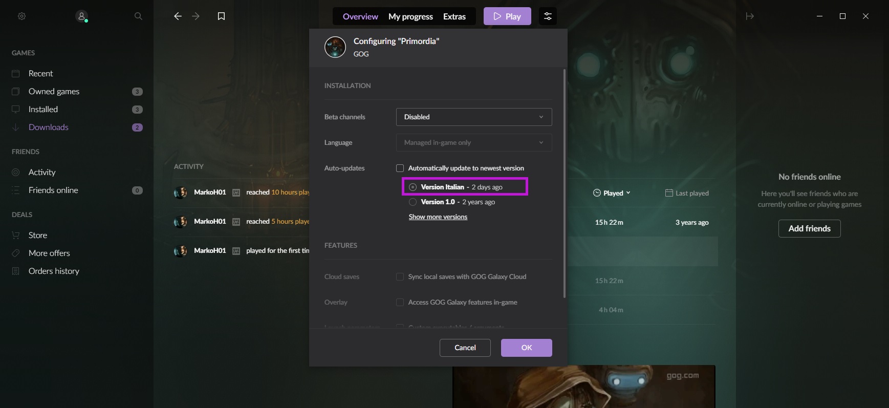Open the Store page
Image resolution: width=889 pixels, height=408 pixels.
[x=38, y=235]
